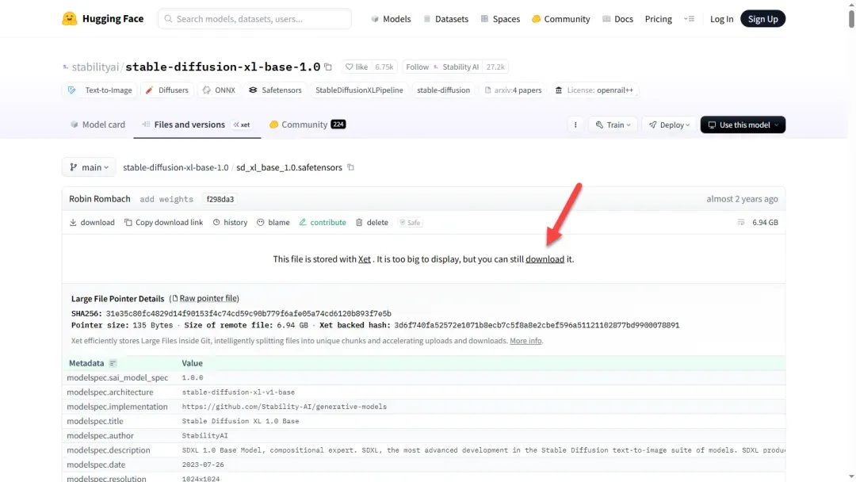Click the 27.2k followers count
856x482 pixels.
(495, 67)
